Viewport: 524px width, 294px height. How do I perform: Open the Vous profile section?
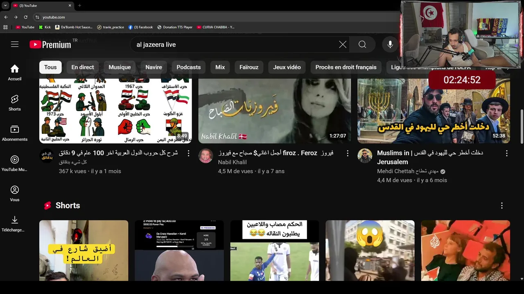coord(15,194)
